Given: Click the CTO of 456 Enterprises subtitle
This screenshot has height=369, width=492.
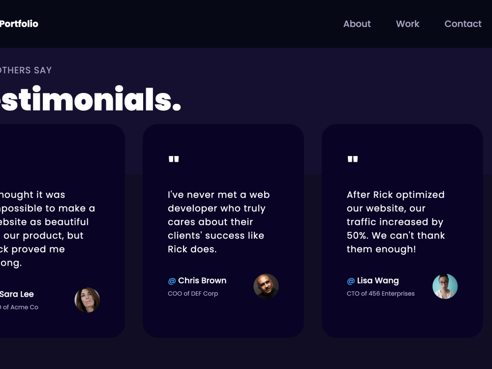Looking at the screenshot, I should click(381, 293).
